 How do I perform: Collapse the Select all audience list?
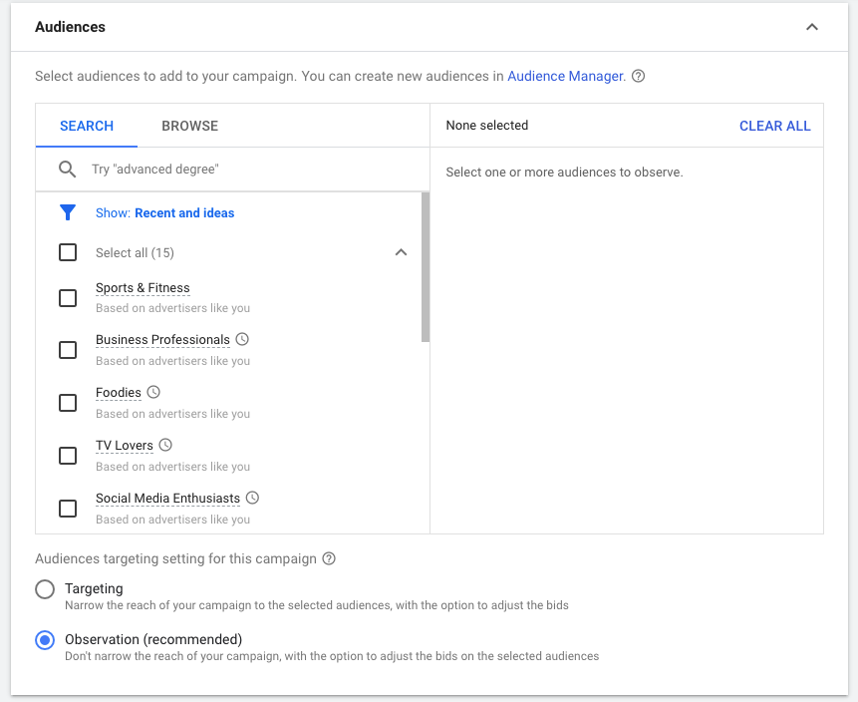(x=401, y=252)
